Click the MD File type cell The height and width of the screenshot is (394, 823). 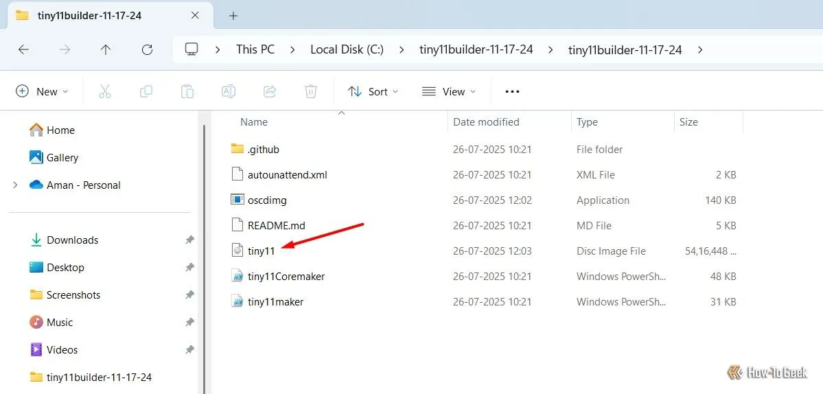click(x=594, y=226)
